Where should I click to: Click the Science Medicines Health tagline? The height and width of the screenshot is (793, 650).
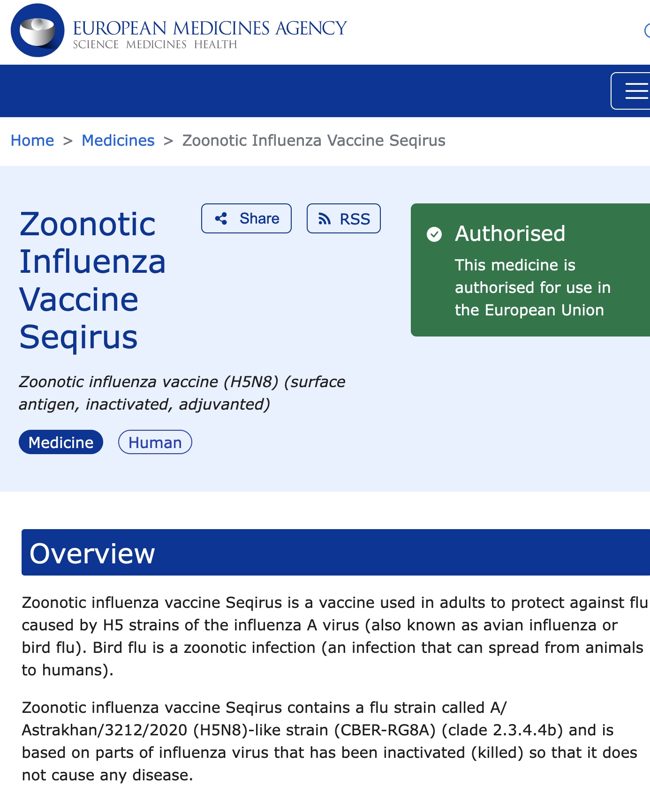tap(155, 45)
